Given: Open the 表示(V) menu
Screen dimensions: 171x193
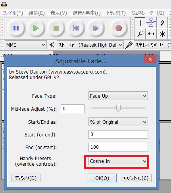Looking at the screenshot, I should (x=59, y=13).
